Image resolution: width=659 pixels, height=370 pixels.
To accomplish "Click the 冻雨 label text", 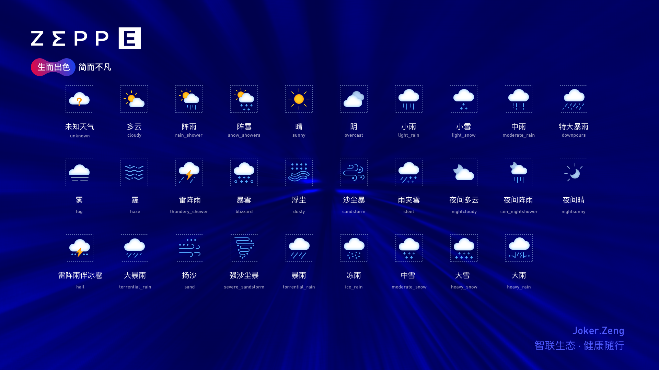I will point(354,275).
